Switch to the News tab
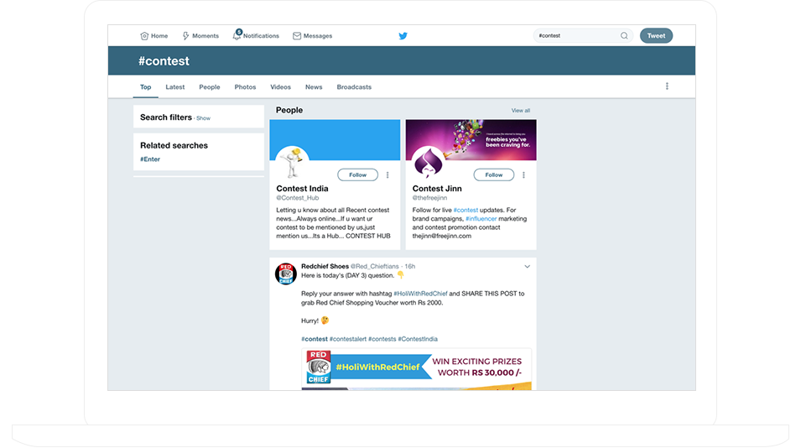The image size is (801, 448). [x=314, y=87]
